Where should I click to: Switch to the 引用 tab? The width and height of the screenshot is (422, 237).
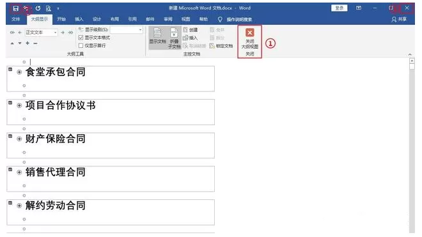(132, 19)
